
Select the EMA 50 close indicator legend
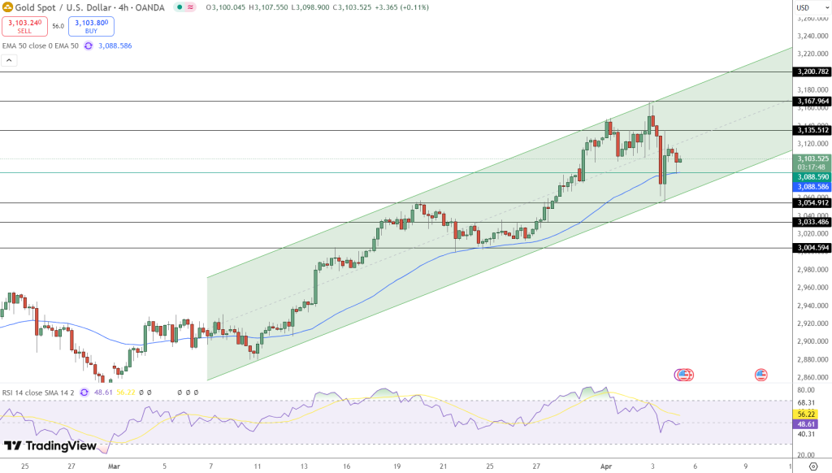(41, 46)
